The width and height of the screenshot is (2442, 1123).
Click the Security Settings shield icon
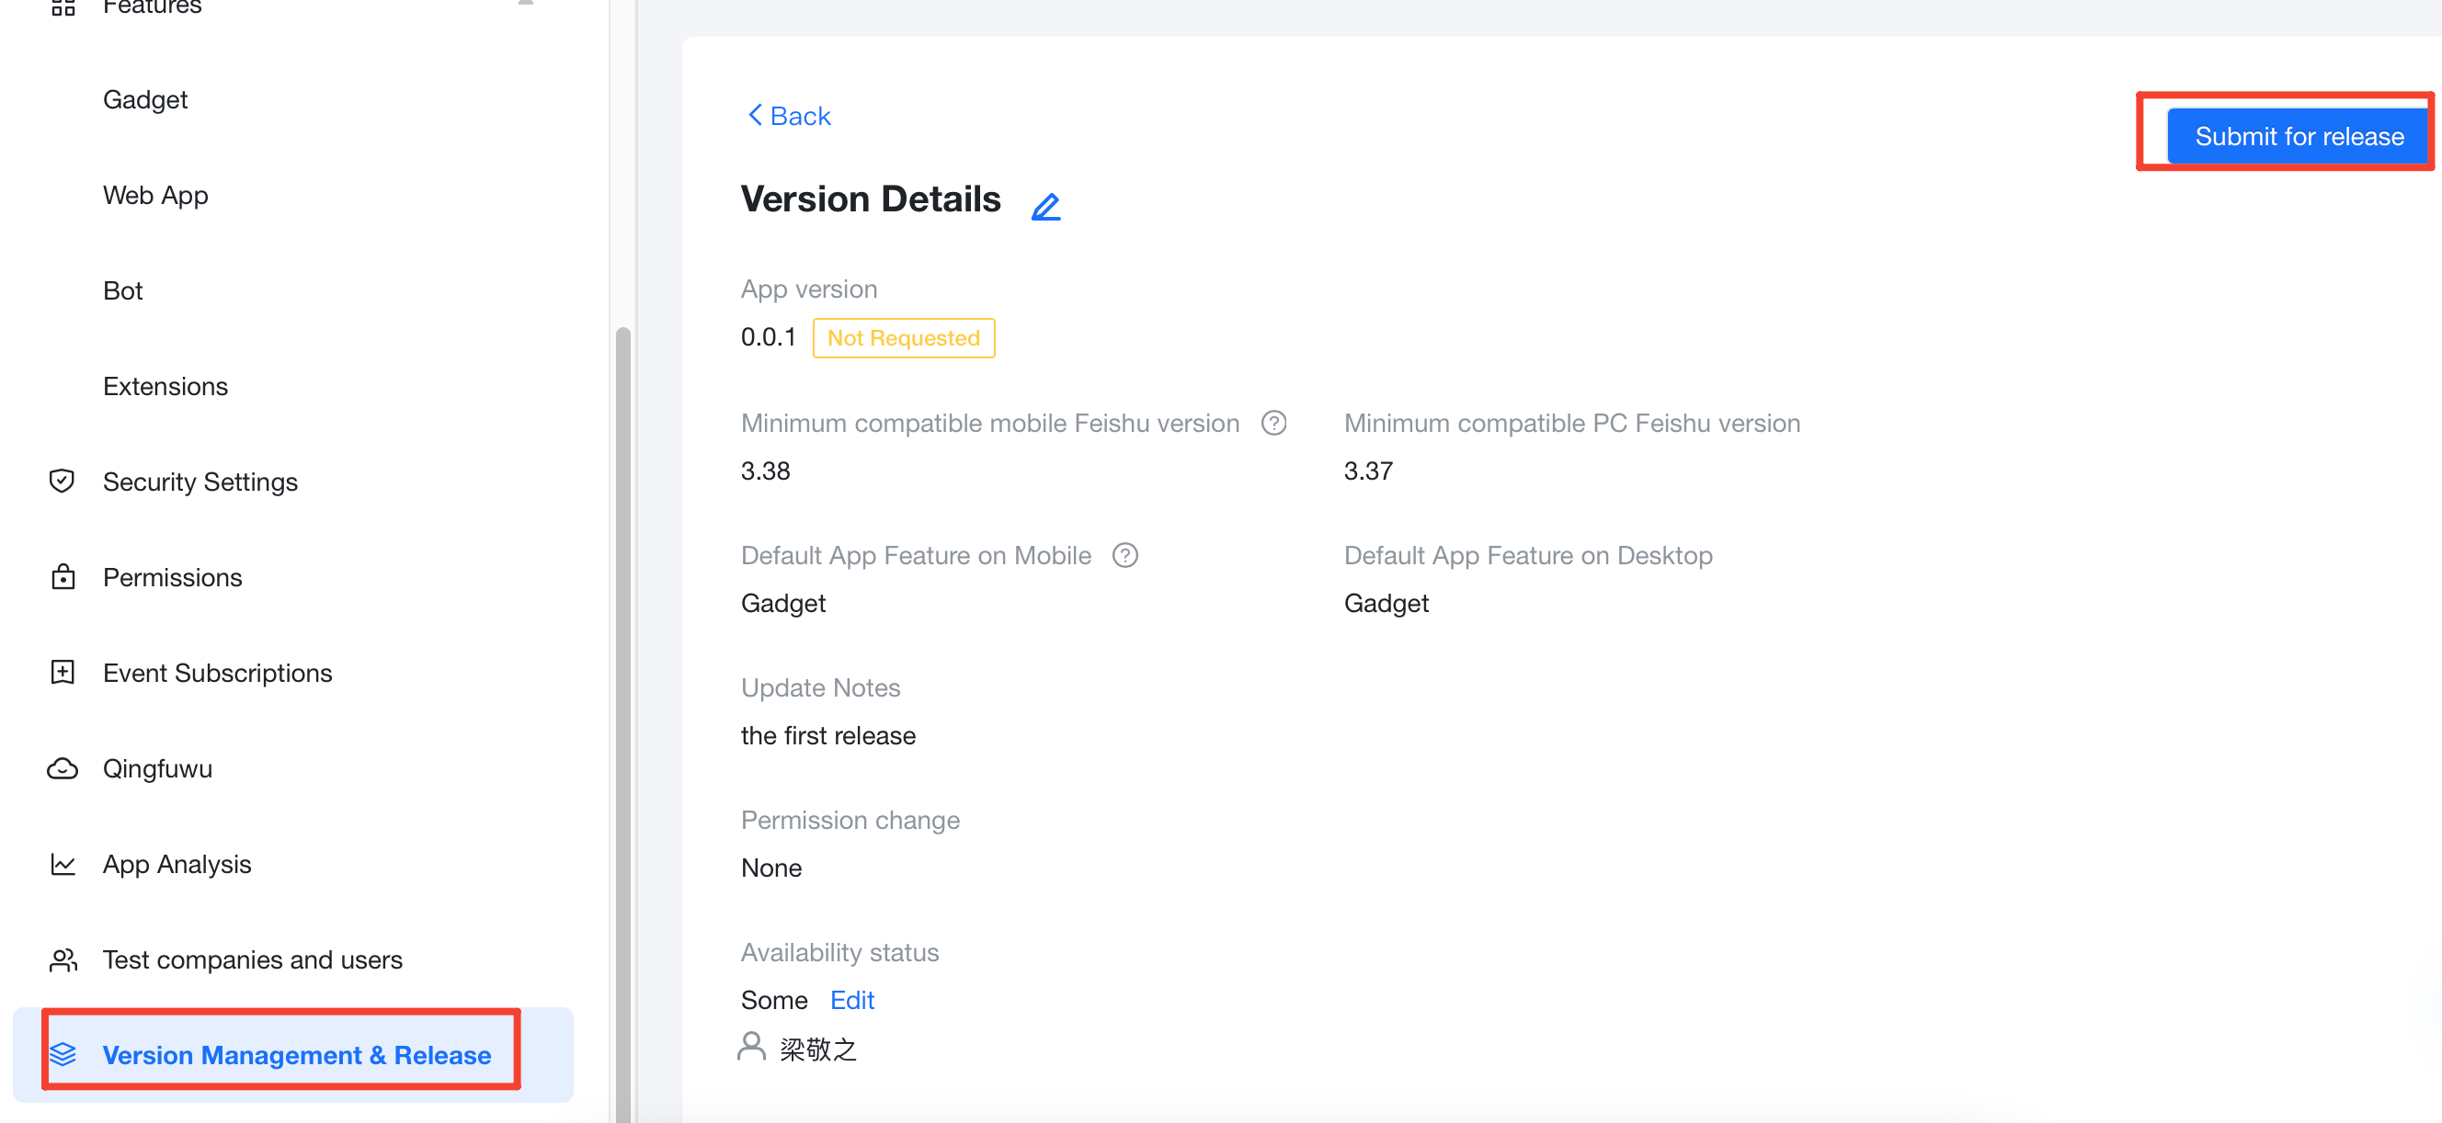click(63, 482)
